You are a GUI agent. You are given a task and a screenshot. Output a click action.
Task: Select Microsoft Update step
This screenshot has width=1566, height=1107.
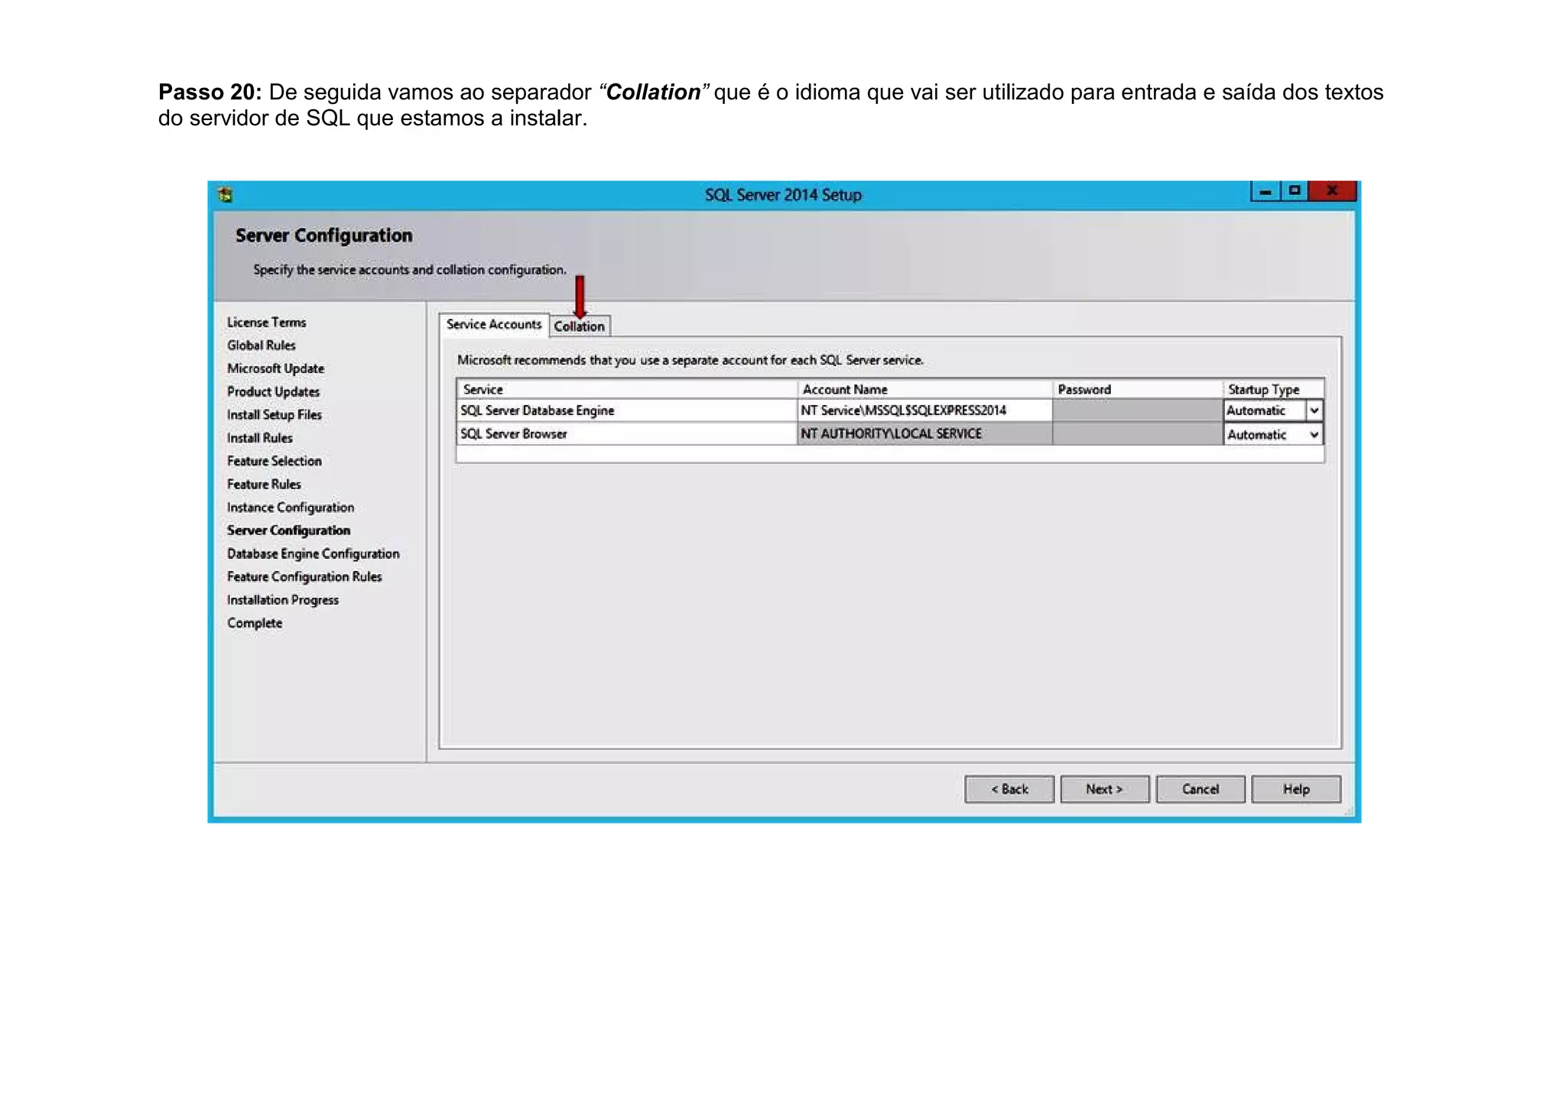pos(275,368)
